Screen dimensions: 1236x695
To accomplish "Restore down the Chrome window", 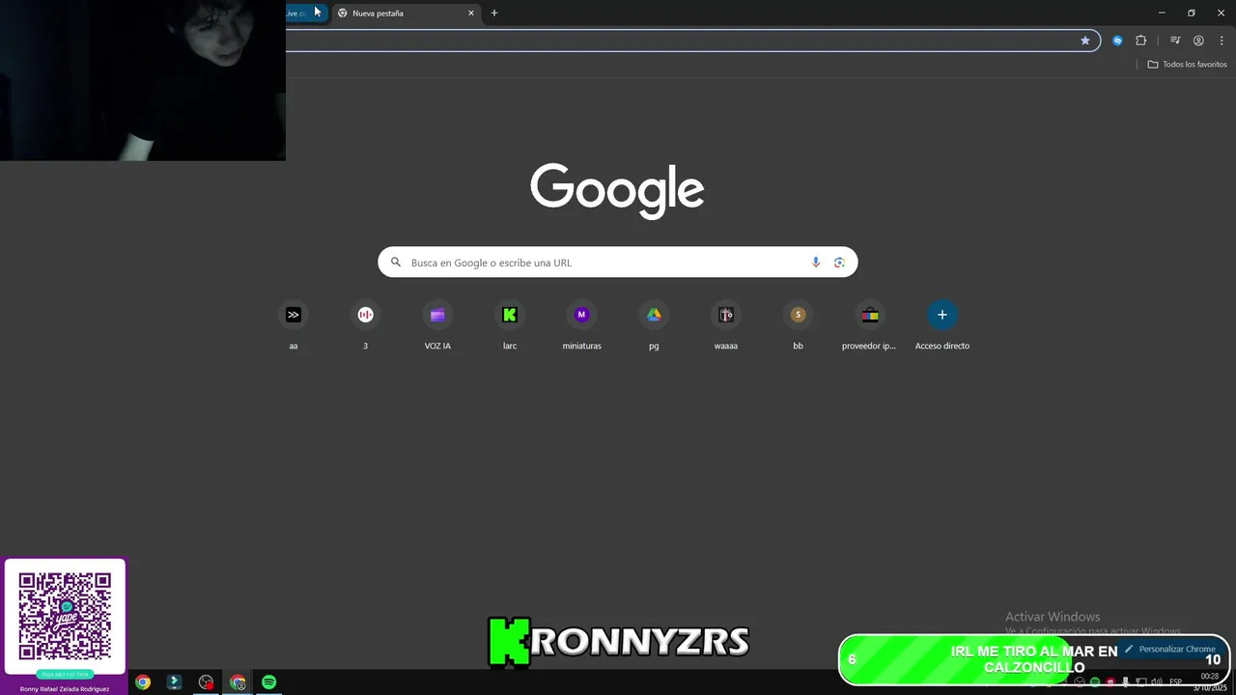I will (x=1192, y=13).
